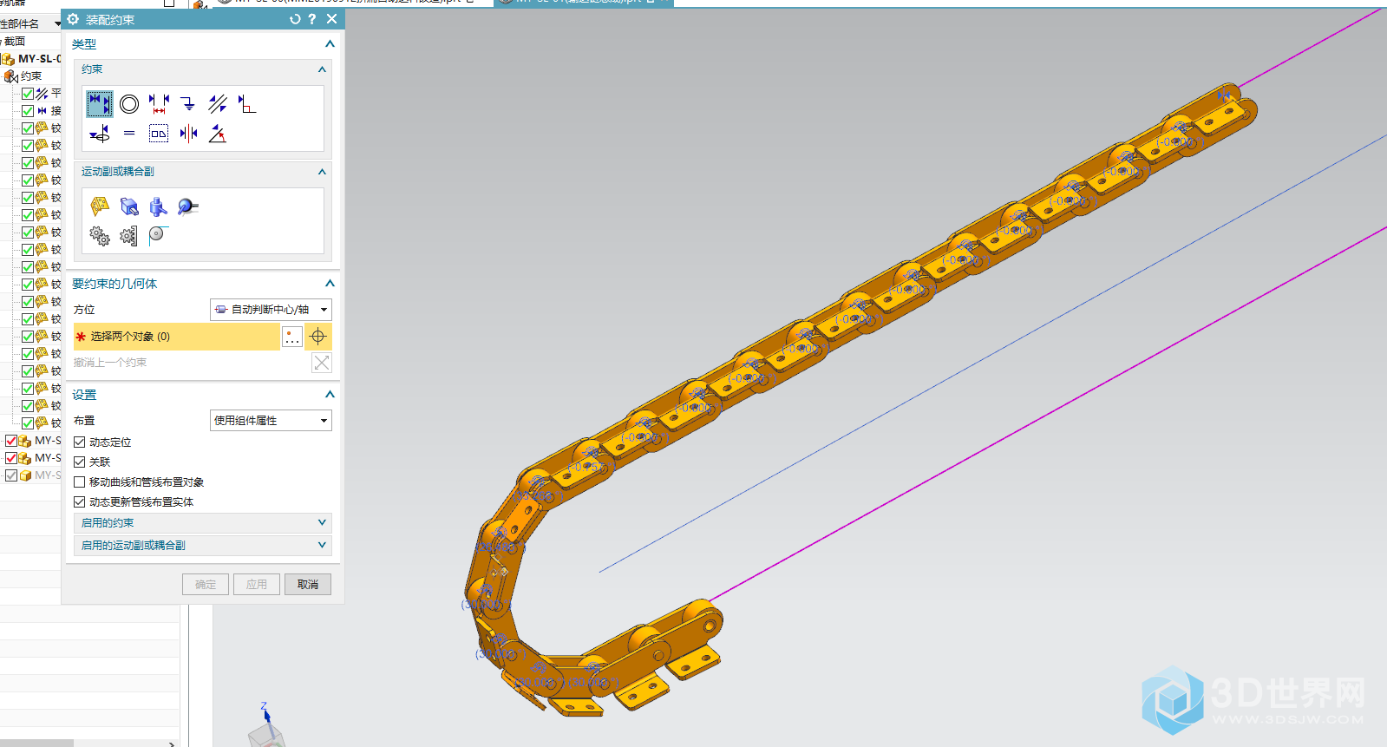Click the gear icon beside 装配约束 title
Screen dimensions: 1387x747
pyautogui.click(x=73, y=19)
